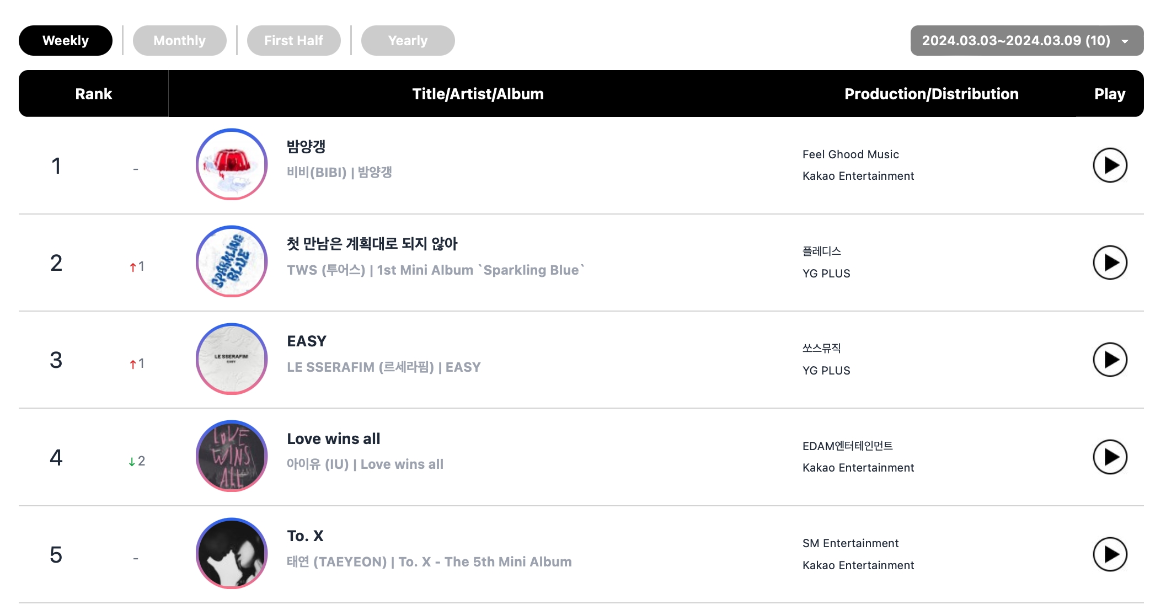Viewport: 1166px width, 610px height.
Task: Select the Weekly chart tab
Action: [x=66, y=40]
